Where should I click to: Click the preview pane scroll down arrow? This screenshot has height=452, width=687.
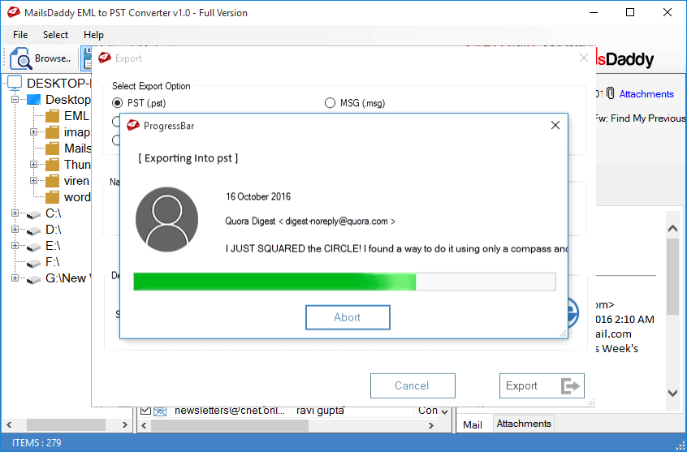point(672,393)
